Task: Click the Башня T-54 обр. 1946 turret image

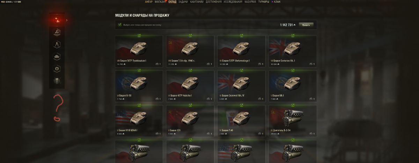Action: (x=190, y=47)
